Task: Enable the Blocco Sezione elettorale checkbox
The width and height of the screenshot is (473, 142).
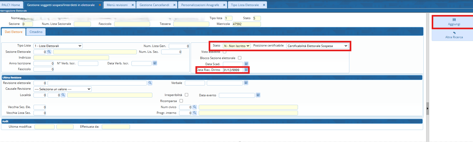Action: (240, 58)
